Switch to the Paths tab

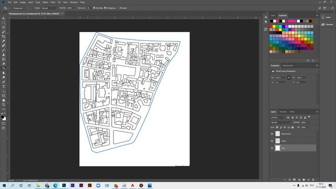[292, 112]
